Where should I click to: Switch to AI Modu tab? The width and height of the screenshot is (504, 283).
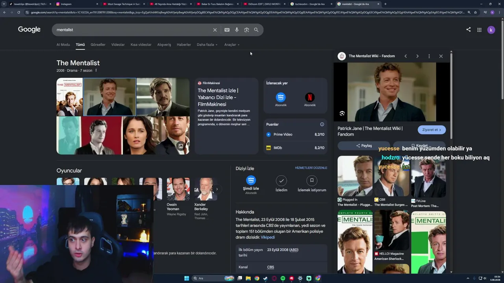(x=63, y=45)
